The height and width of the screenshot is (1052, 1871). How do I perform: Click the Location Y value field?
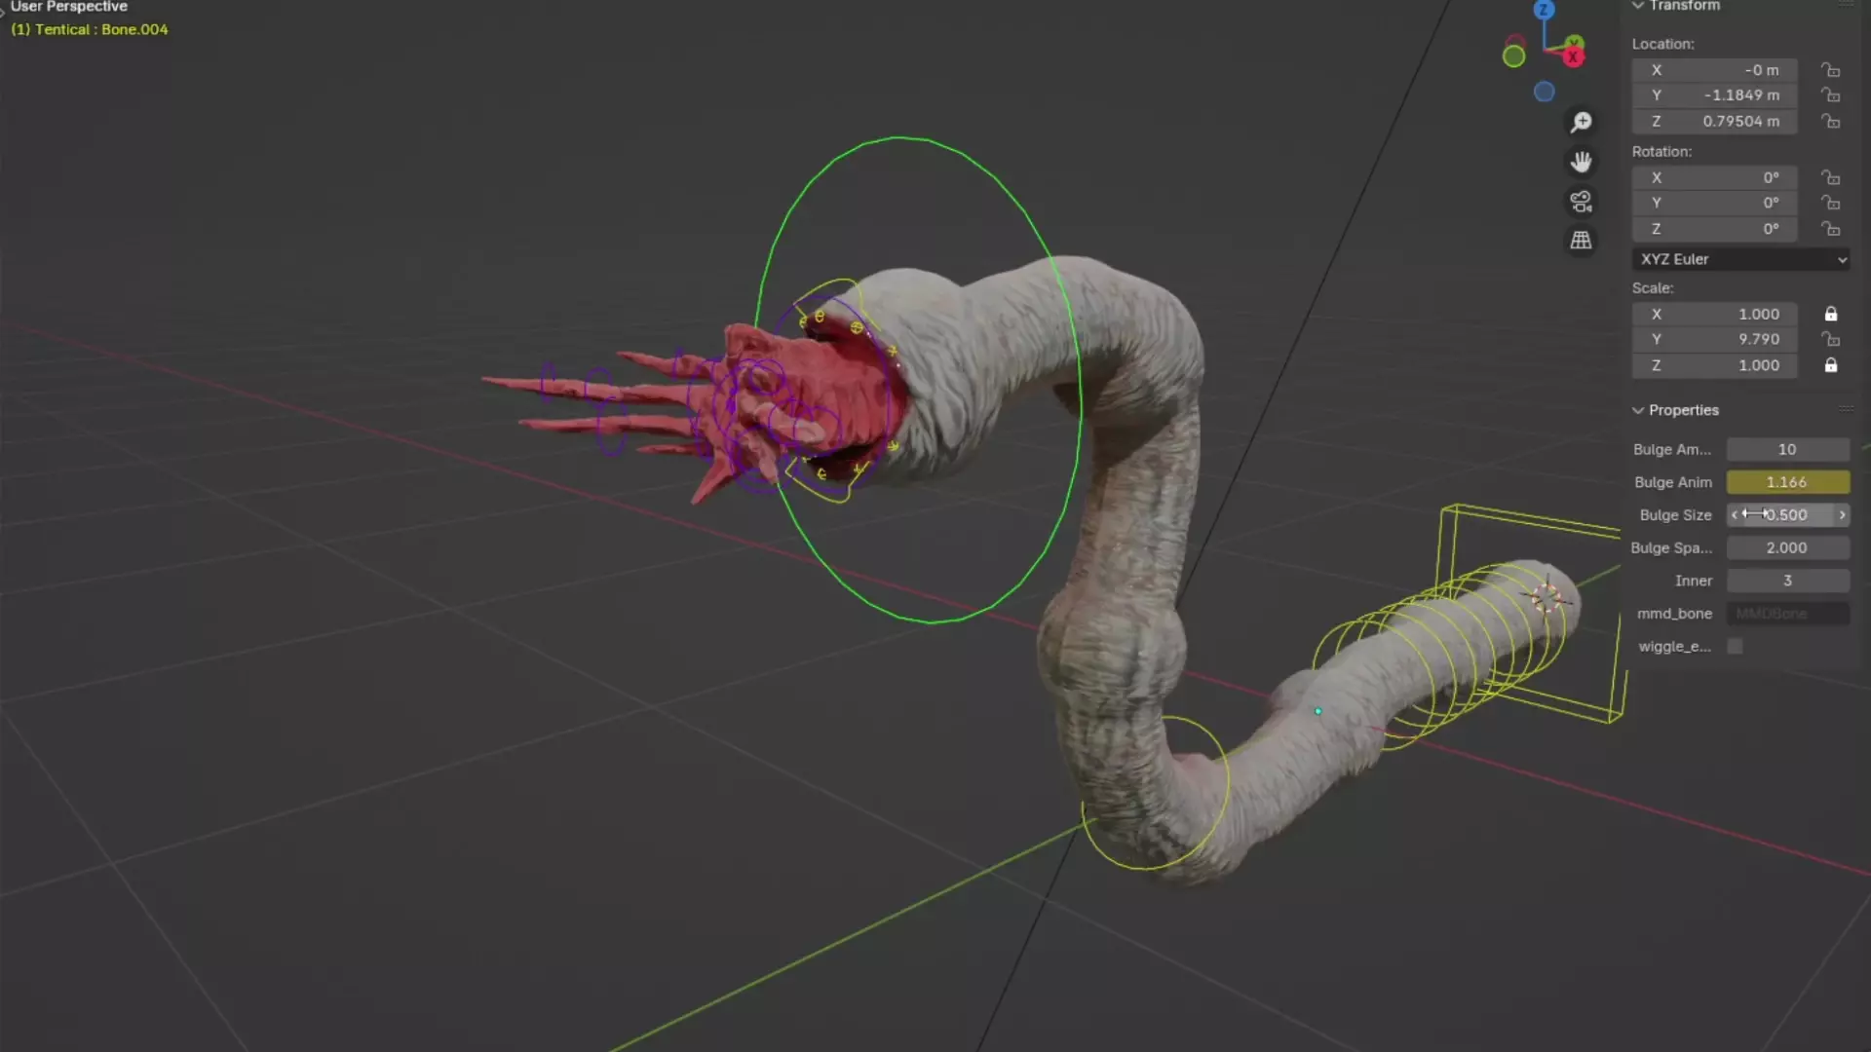(1715, 95)
